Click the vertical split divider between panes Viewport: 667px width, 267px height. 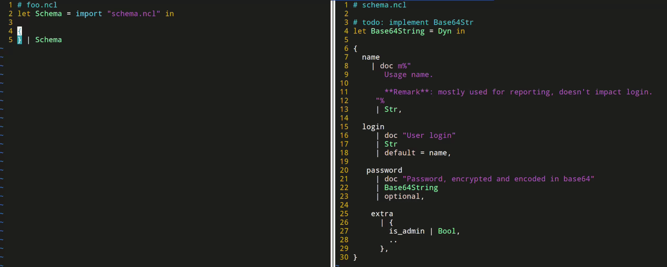click(x=332, y=132)
